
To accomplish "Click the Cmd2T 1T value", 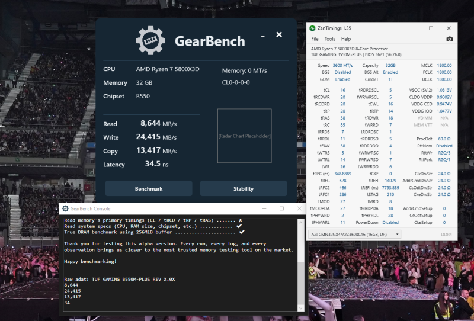I will coord(390,79).
